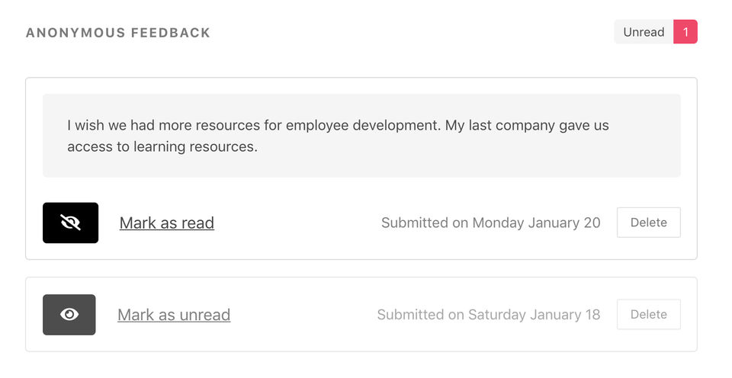732x378 pixels.
Task: Delete the feedback submitted Saturday January 18
Action: click(x=648, y=315)
